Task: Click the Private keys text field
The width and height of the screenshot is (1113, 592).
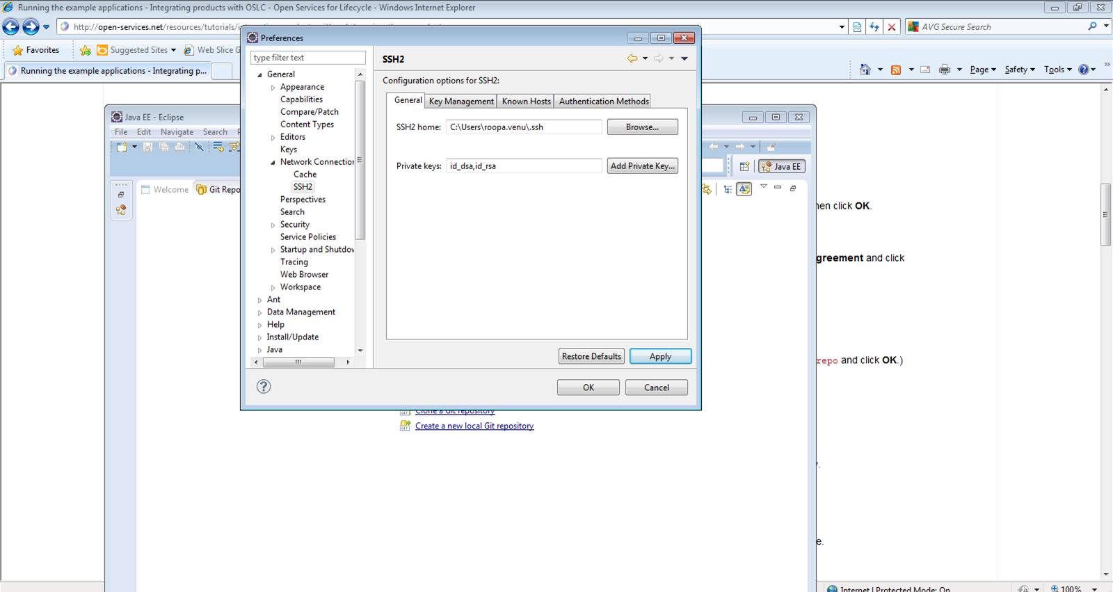Action: 524,166
